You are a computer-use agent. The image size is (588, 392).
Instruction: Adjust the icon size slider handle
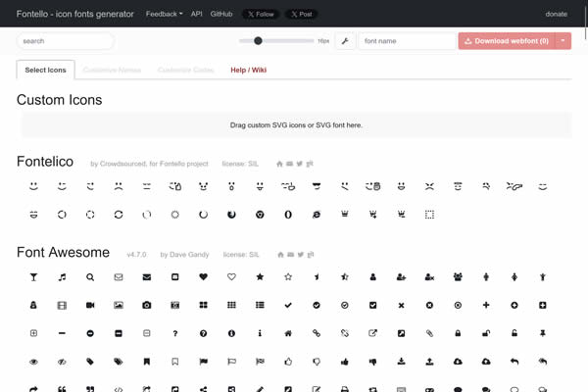[x=258, y=41]
